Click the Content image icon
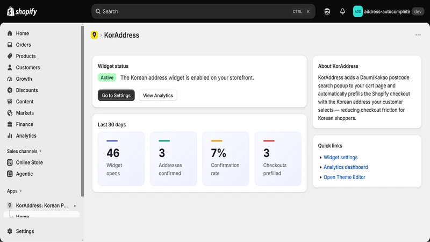430x242 pixels. tap(10, 102)
